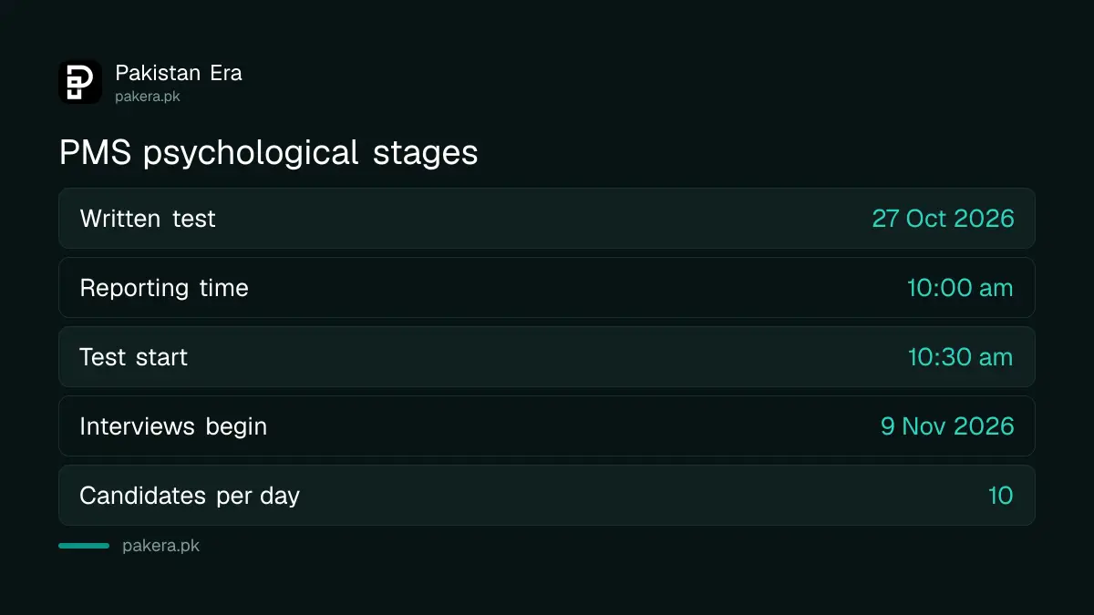Click empty middle of Reporting time row
The width and height of the screenshot is (1094, 615).
coord(574,288)
